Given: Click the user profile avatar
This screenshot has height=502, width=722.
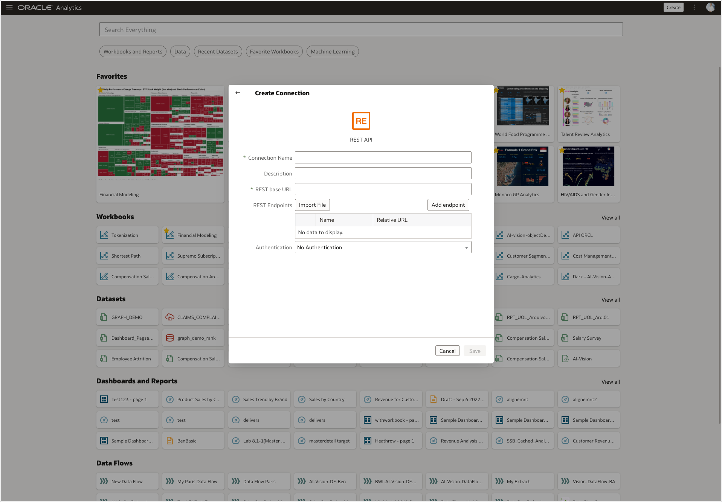Looking at the screenshot, I should click(x=711, y=7).
